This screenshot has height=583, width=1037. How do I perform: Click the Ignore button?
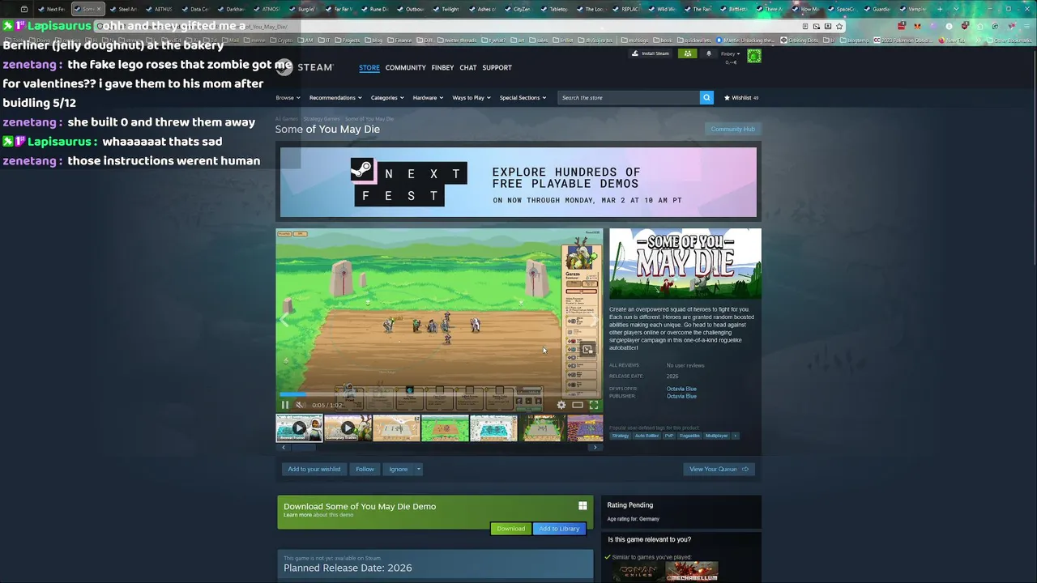pos(399,469)
